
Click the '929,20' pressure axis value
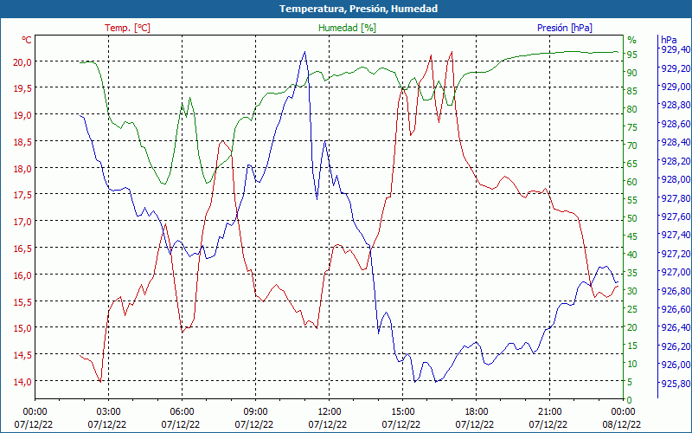click(x=674, y=68)
